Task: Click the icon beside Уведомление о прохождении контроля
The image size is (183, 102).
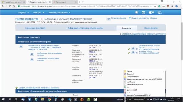Action: 32,59
